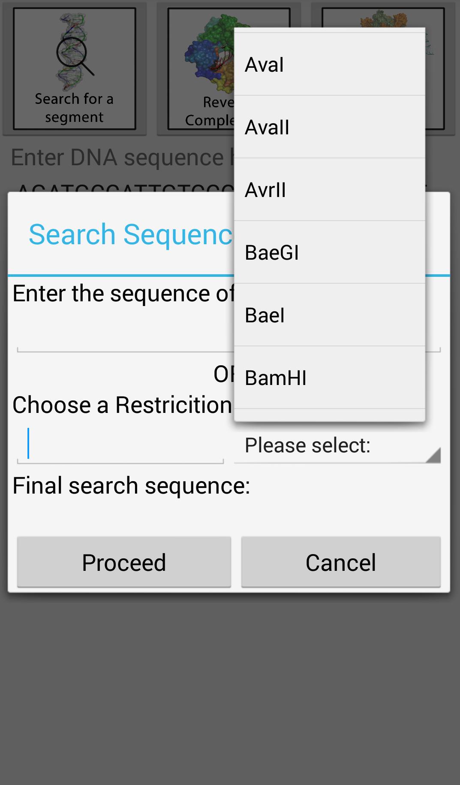460x785 pixels.
Task: Cancel the Search Sequence dialog
Action: (341, 562)
